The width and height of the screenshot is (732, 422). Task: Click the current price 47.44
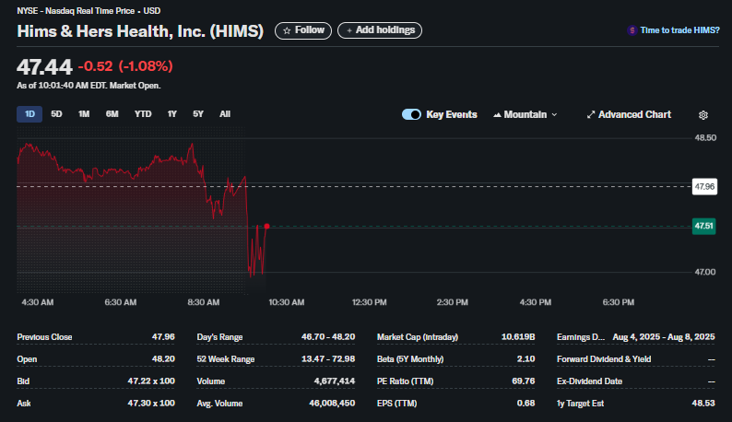pos(44,66)
